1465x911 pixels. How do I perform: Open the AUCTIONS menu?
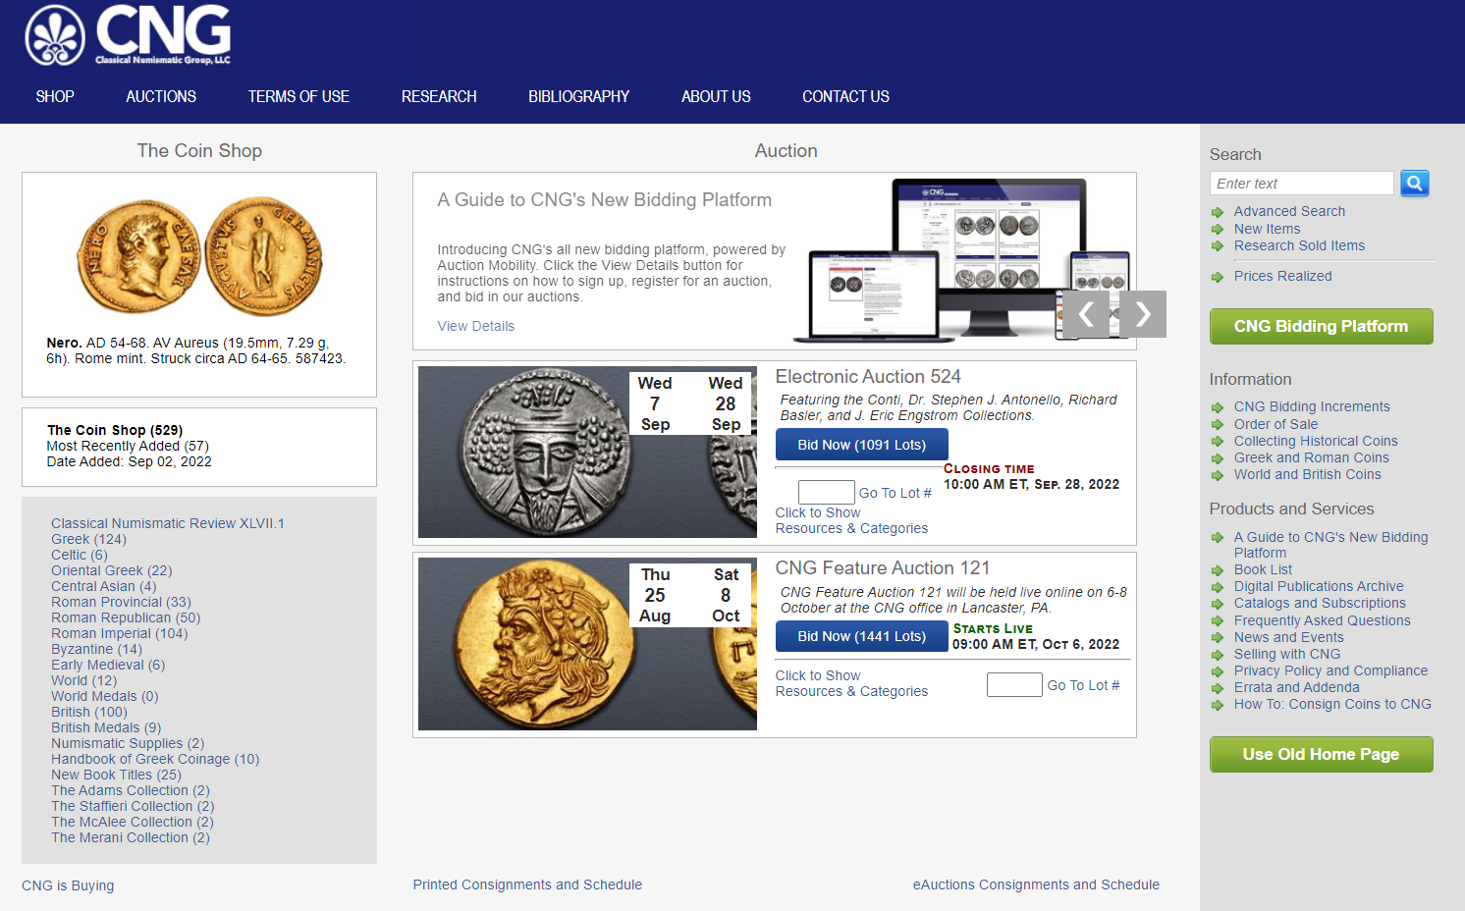pyautogui.click(x=161, y=96)
